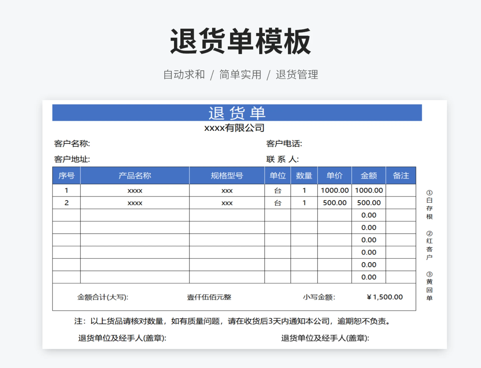
Task: Select the xxxx有限公司 company name text
Action: (x=234, y=128)
